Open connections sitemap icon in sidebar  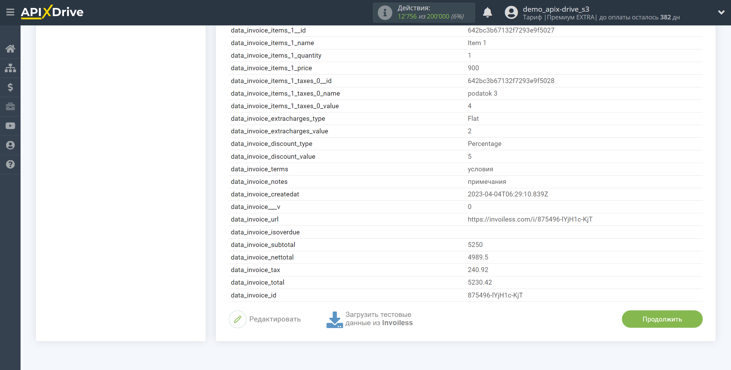(x=10, y=68)
